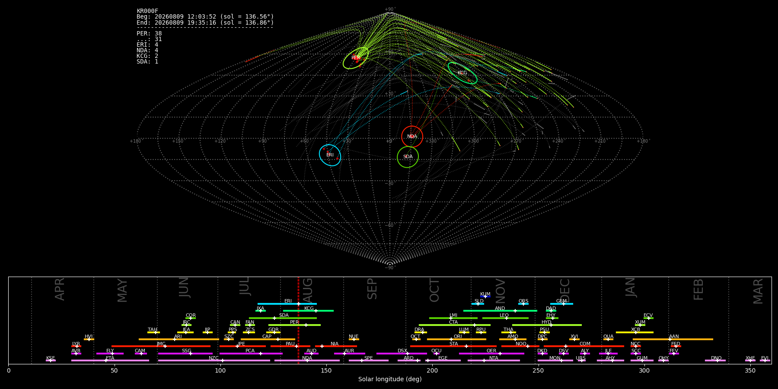Viewport: 778px width, 389px height.
Task: Click the GEM shower bar in timeline
Action: [561, 304]
